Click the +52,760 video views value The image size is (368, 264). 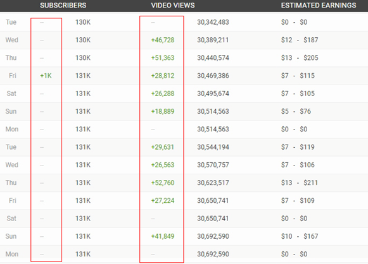pos(163,183)
